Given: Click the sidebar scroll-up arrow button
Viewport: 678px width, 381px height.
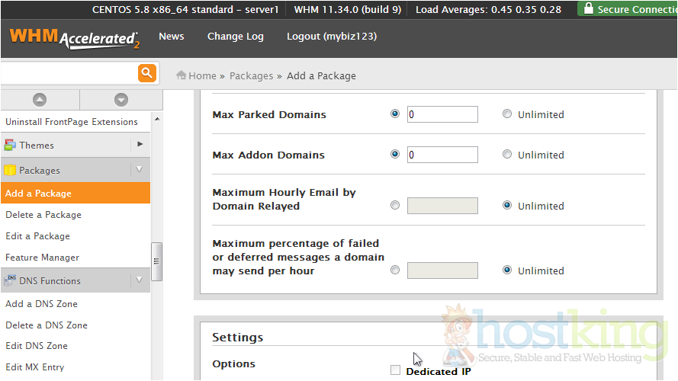Looking at the screenshot, I should [x=40, y=100].
